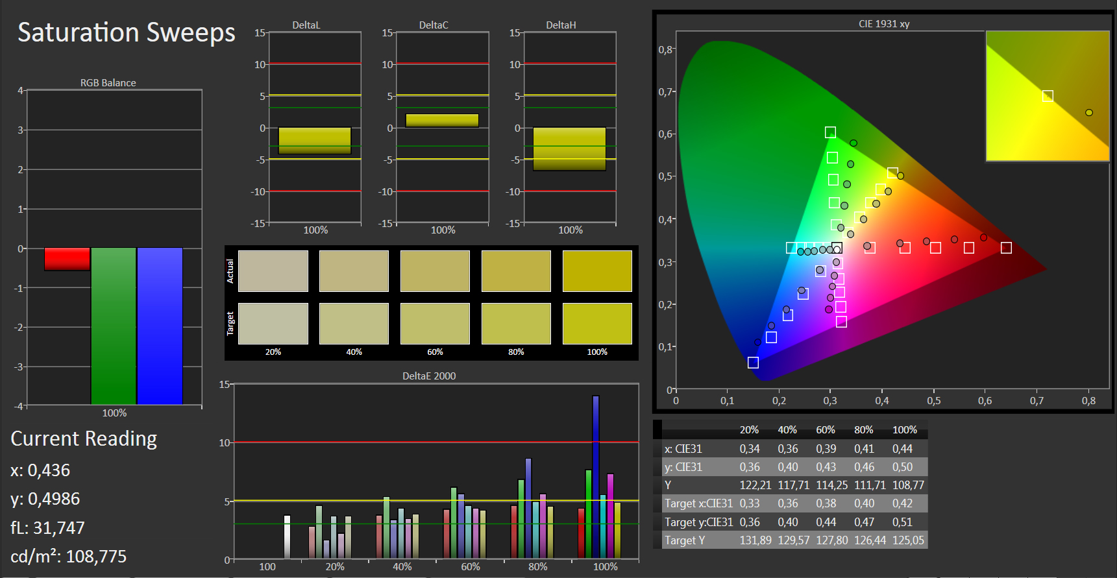Click the 'CIE 1931 xy' chart title
The image size is (1117, 578).
(x=884, y=24)
